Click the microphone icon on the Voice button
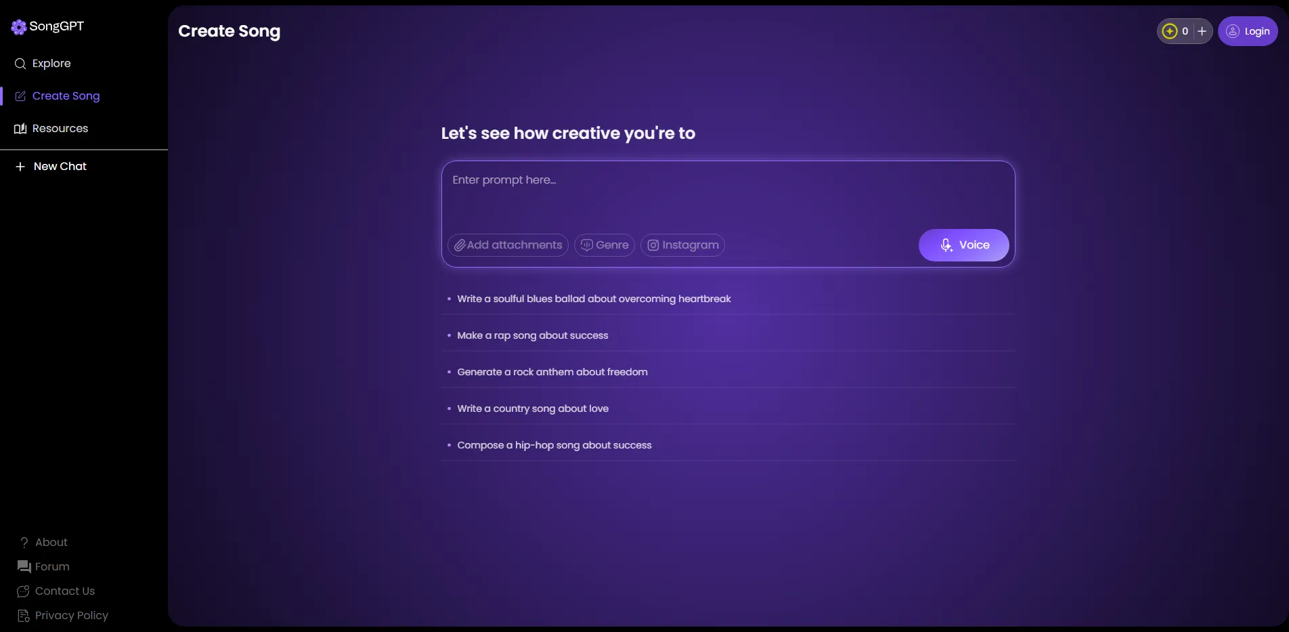1289x632 pixels. [x=946, y=245]
